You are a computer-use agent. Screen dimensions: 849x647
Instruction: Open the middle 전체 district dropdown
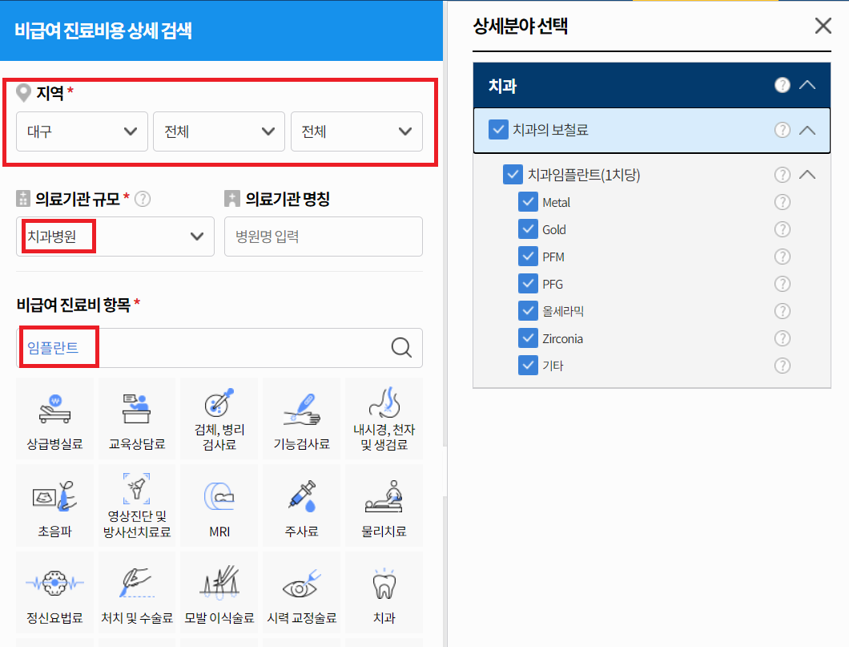click(x=219, y=131)
